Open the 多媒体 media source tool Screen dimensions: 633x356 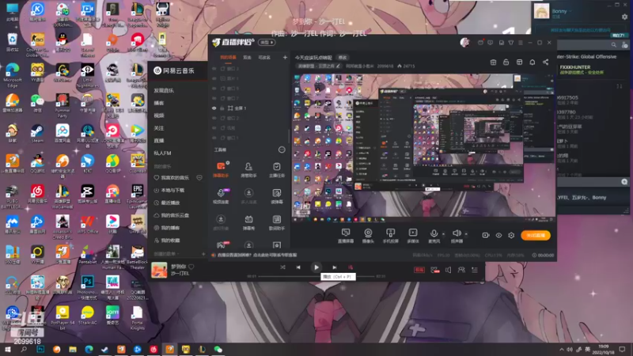412,235
